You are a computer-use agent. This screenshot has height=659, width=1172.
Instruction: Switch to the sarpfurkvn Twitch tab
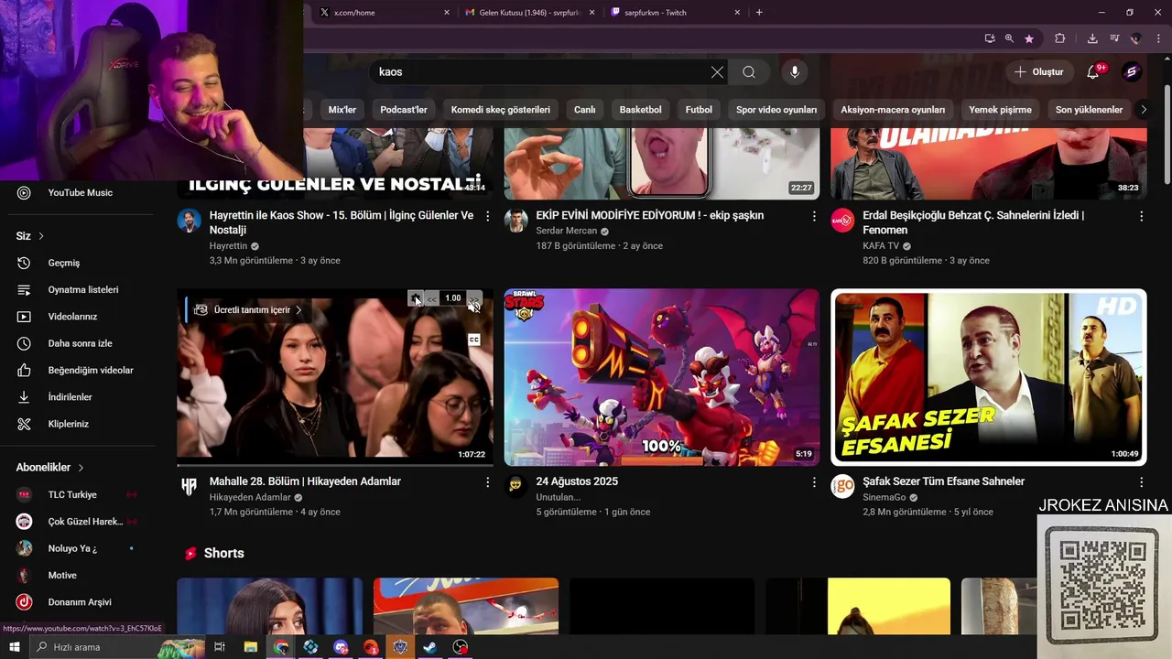click(x=675, y=13)
